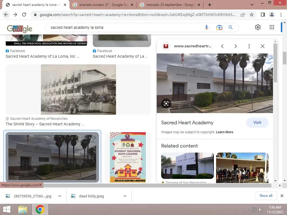Show the previous image in preview panel

[222, 46]
